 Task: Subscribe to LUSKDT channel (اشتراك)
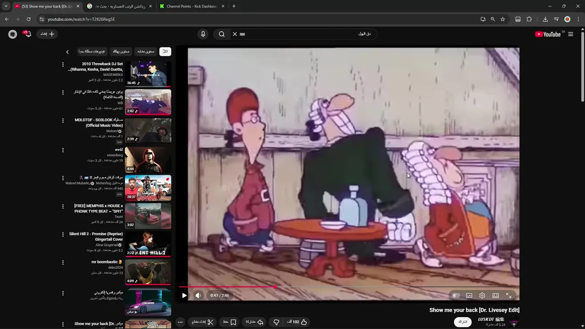coord(463,322)
